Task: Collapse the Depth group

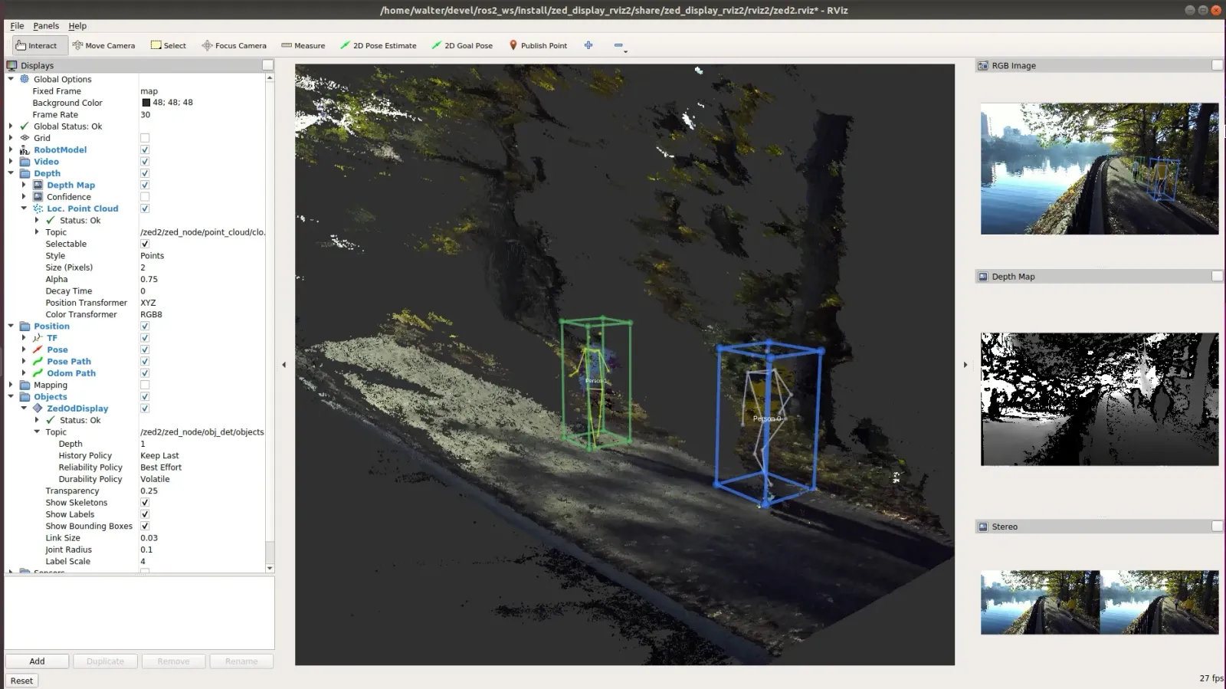Action: (x=11, y=173)
